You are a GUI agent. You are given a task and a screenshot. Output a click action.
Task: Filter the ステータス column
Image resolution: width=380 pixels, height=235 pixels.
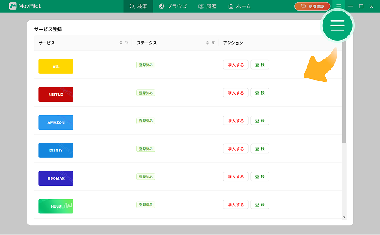coord(213,43)
